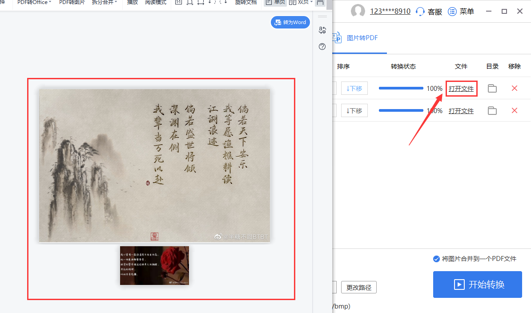
Task: Click the 文件 column header
Action: click(461, 66)
